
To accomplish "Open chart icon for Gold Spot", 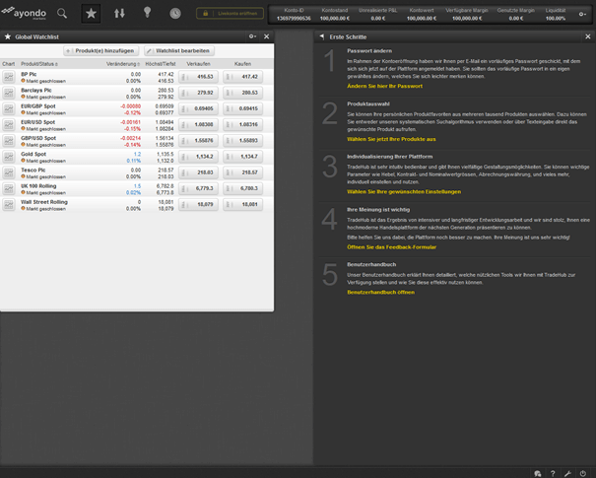I will click(8, 157).
